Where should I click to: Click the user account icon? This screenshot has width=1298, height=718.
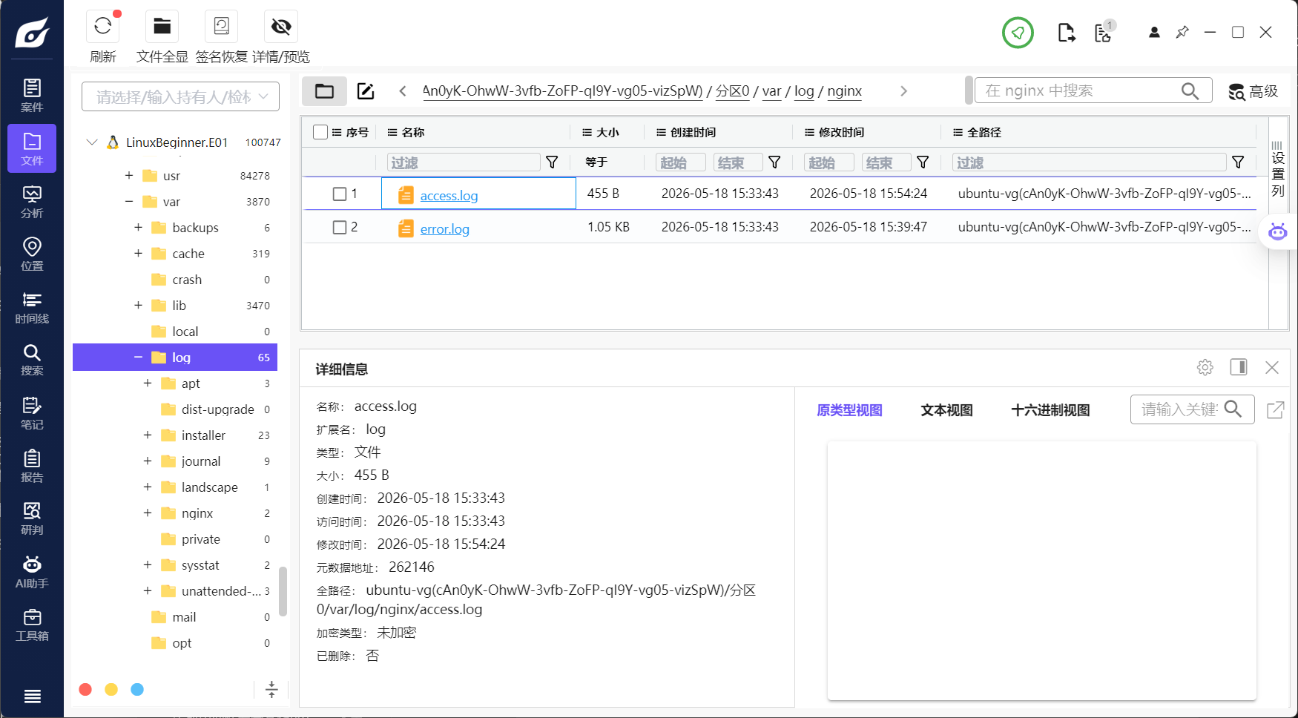click(1154, 33)
